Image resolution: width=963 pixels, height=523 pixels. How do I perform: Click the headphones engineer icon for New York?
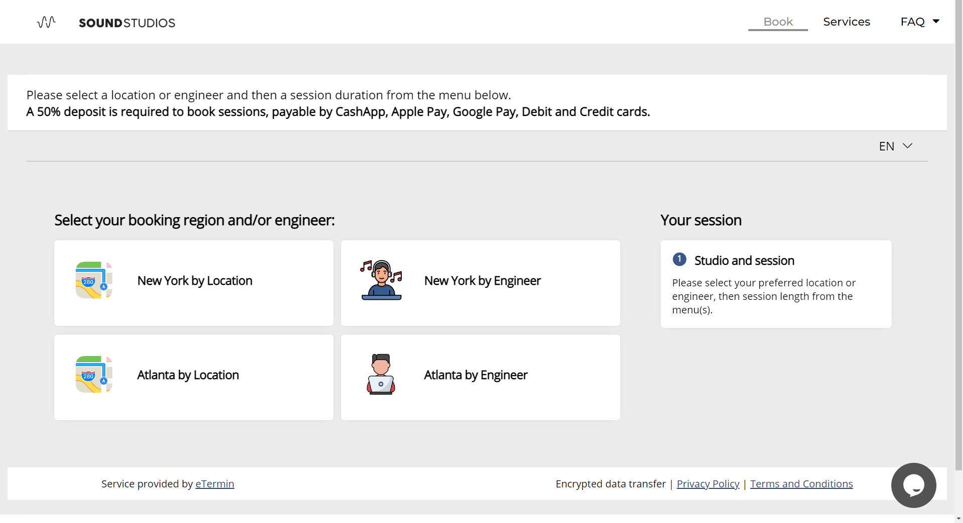(381, 280)
